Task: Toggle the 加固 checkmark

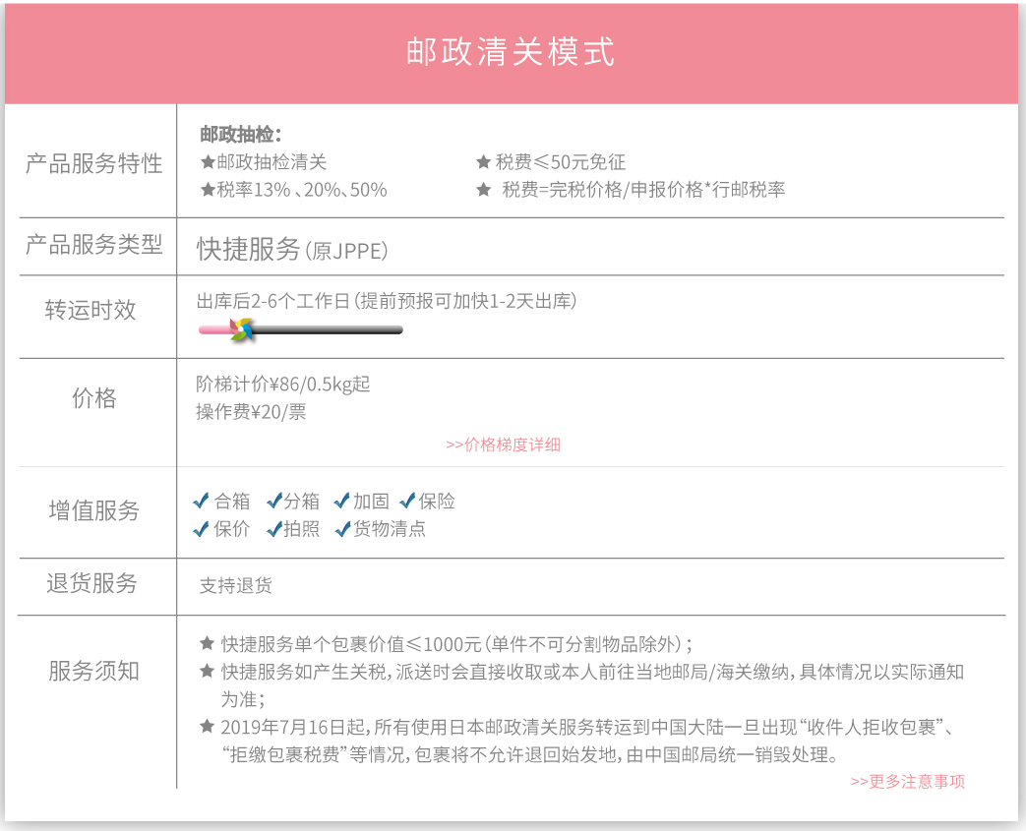Action: (x=342, y=502)
